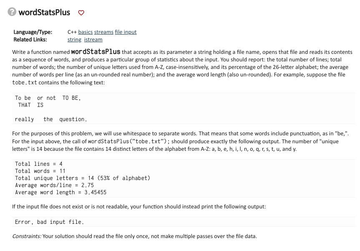Open the "streams" tag link
The height and width of the screenshot is (251, 360).
(x=103, y=32)
